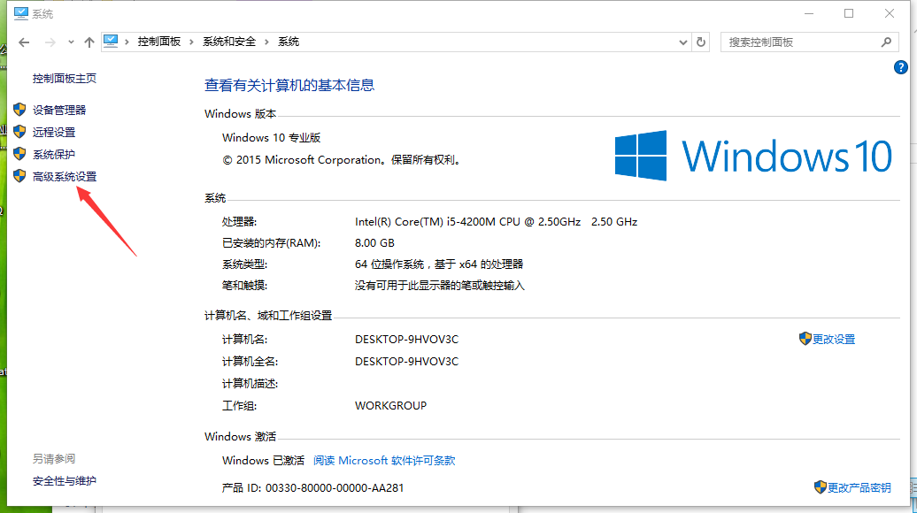The height and width of the screenshot is (513, 917).
Task: Click the shield icon beside 远程设置
Action: point(19,132)
